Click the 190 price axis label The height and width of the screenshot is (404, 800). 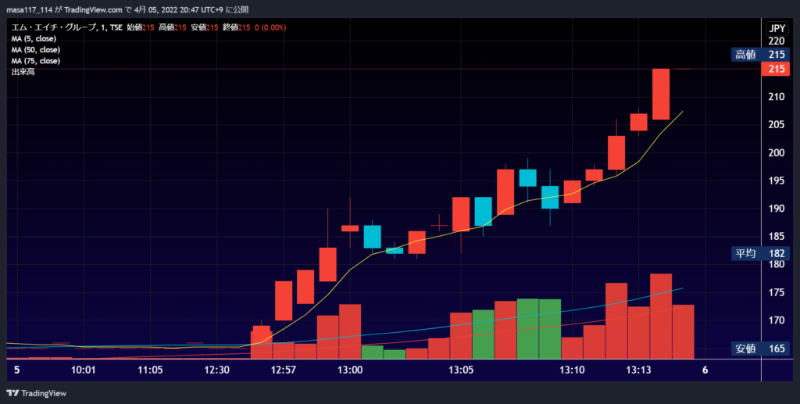click(777, 209)
